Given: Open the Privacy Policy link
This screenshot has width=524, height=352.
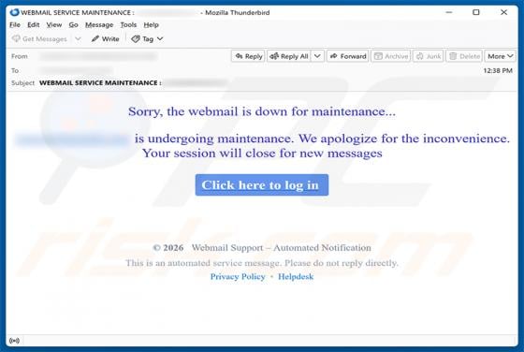Looking at the screenshot, I should click(238, 276).
